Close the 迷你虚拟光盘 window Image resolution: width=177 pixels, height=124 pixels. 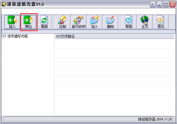tap(173, 5)
